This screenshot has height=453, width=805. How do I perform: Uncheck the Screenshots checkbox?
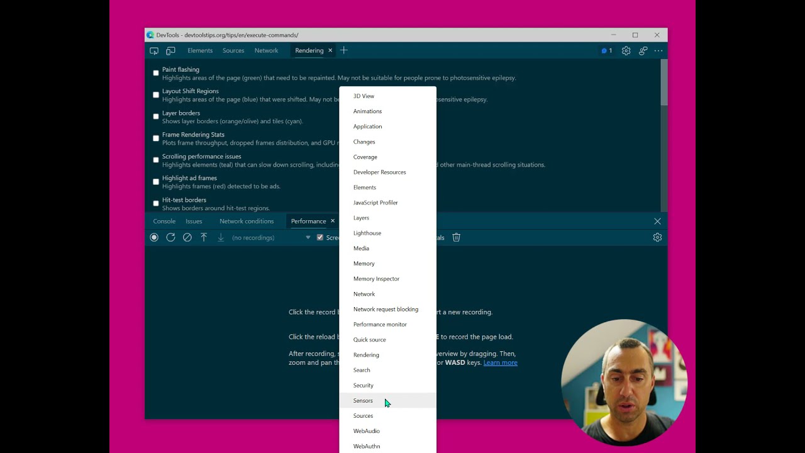tap(320, 237)
